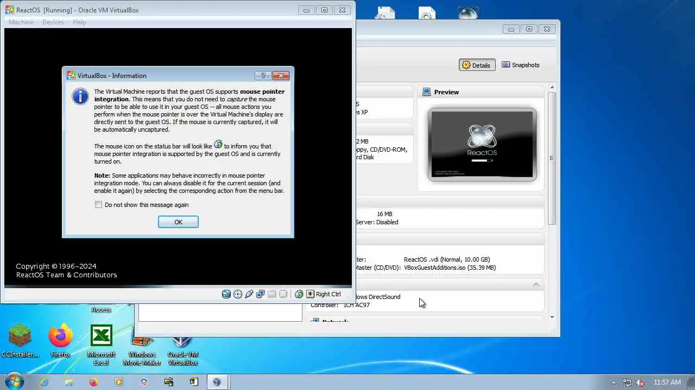Launch Internet Explorer from the taskbar
The height and width of the screenshot is (390, 695).
(44, 382)
